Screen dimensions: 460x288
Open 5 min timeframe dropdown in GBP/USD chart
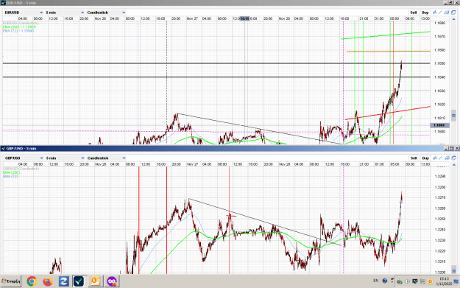coord(65,158)
